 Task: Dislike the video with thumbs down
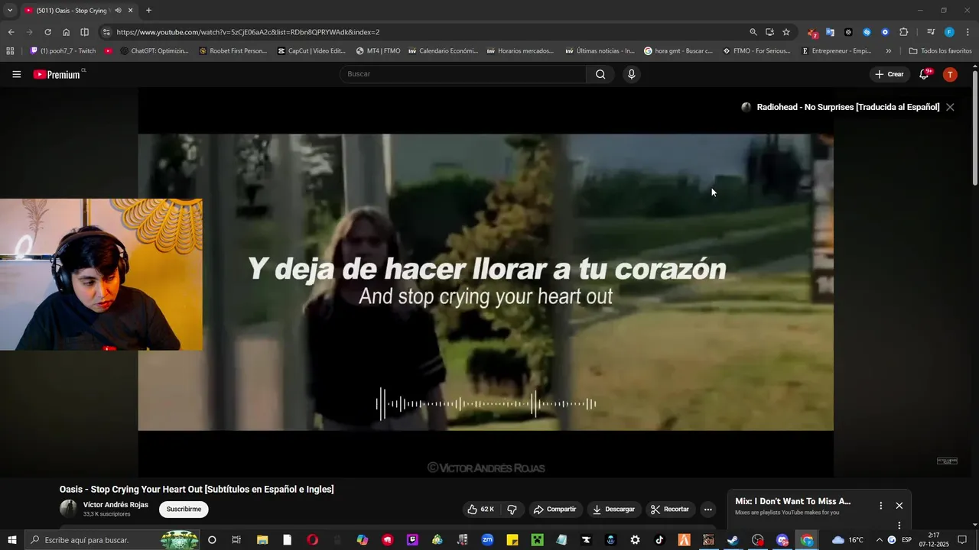pyautogui.click(x=512, y=510)
